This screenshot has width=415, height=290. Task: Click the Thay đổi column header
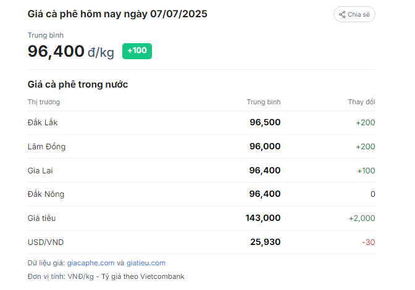361,102
